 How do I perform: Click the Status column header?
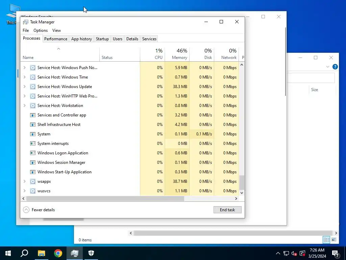coord(120,55)
